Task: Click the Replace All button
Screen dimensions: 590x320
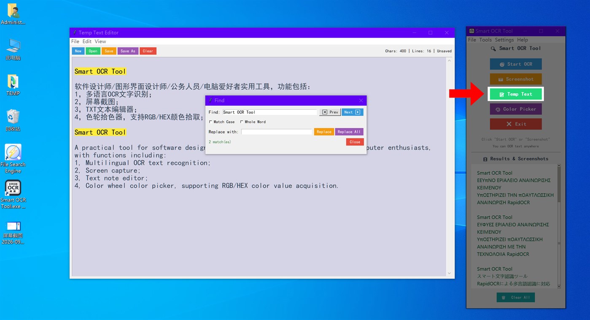Action: (349, 132)
